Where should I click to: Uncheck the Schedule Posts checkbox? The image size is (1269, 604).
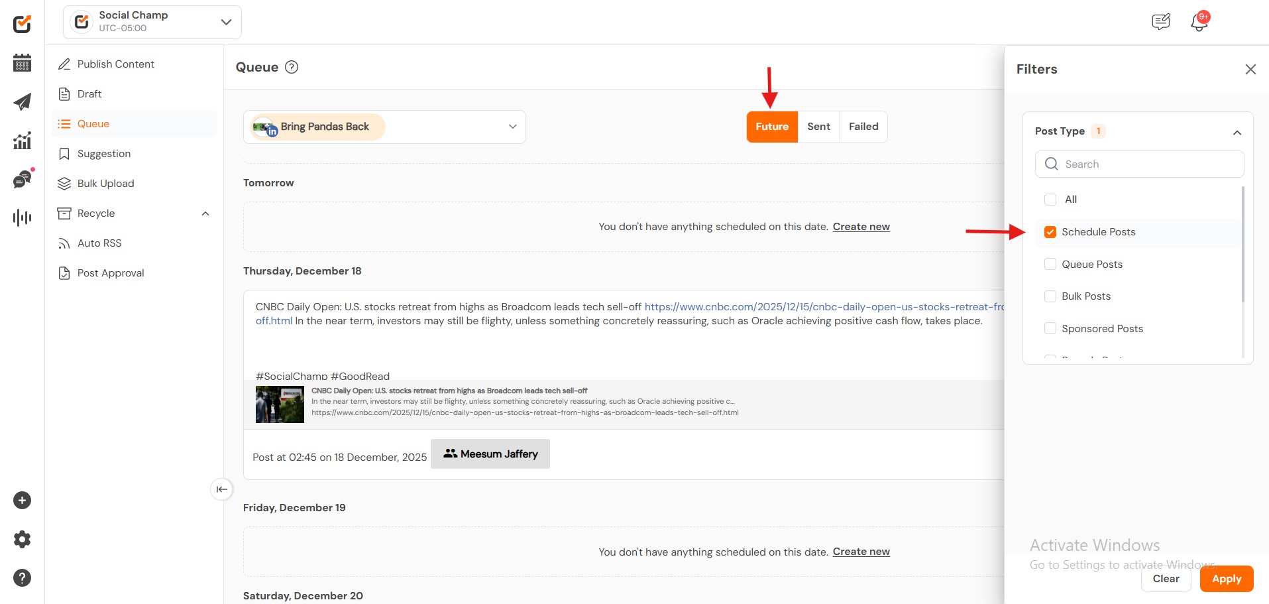coord(1050,232)
